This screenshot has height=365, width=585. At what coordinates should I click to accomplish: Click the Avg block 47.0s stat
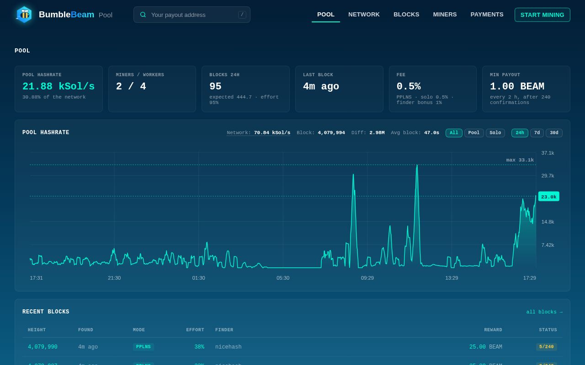click(x=415, y=133)
